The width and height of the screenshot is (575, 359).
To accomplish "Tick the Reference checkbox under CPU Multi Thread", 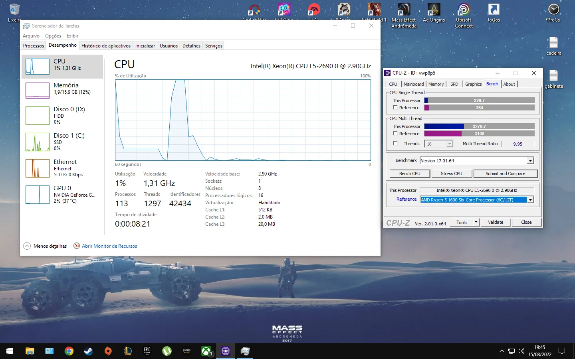I will (x=395, y=134).
